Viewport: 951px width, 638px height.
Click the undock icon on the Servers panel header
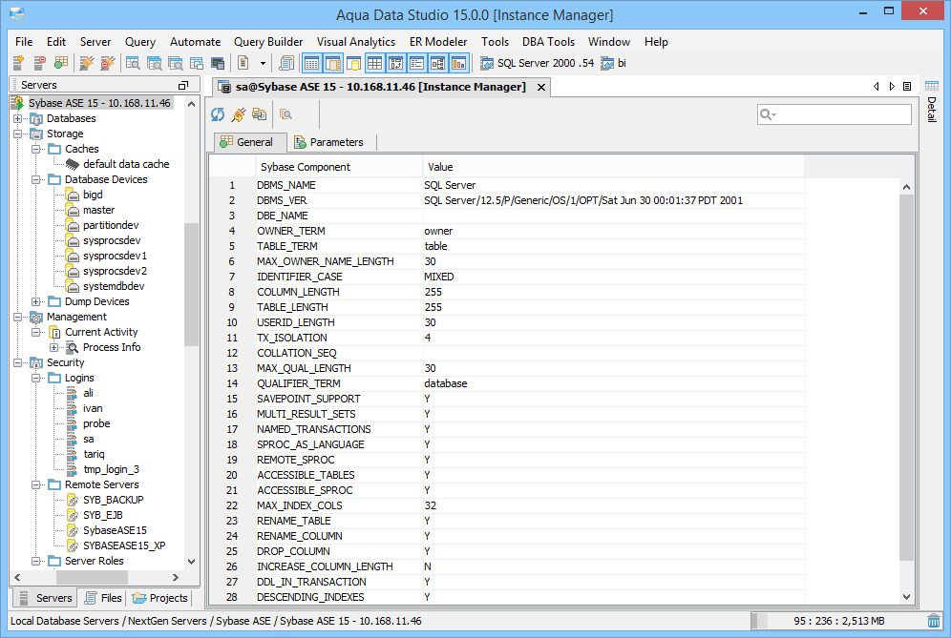(183, 85)
